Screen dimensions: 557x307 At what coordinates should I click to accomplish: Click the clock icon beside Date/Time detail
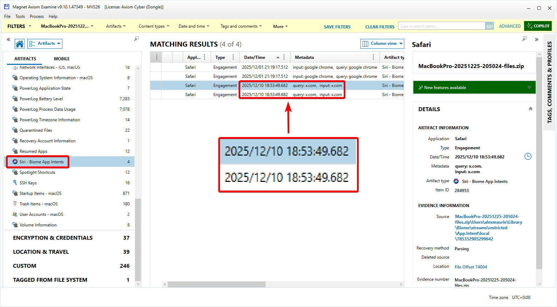528,156
